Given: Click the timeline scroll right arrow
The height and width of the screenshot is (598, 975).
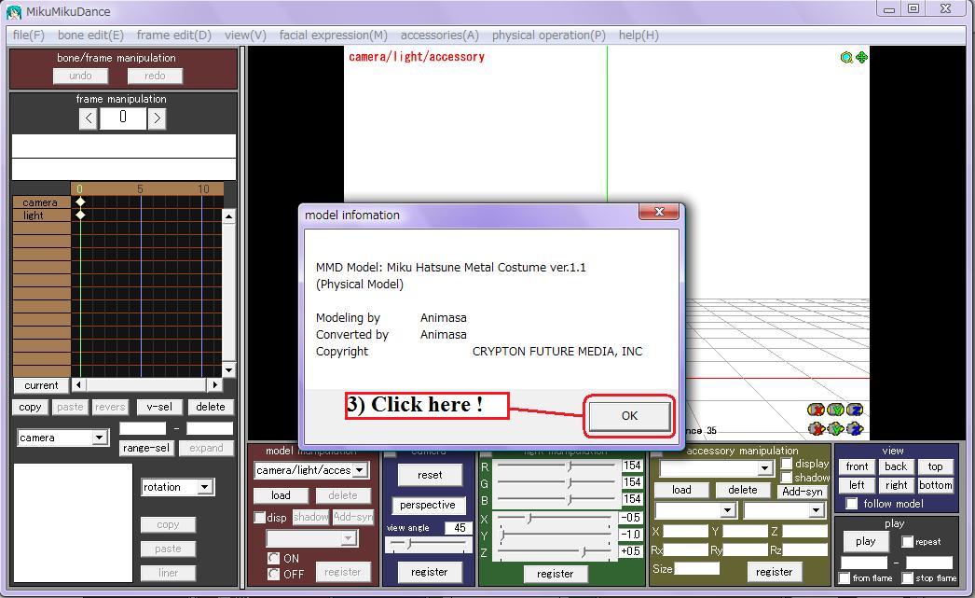Looking at the screenshot, I should [x=215, y=384].
